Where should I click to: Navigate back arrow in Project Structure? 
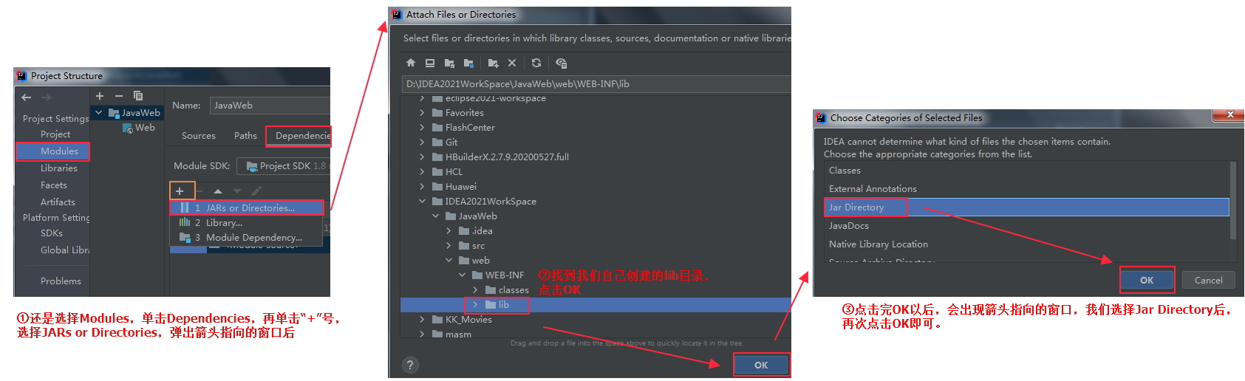(27, 97)
